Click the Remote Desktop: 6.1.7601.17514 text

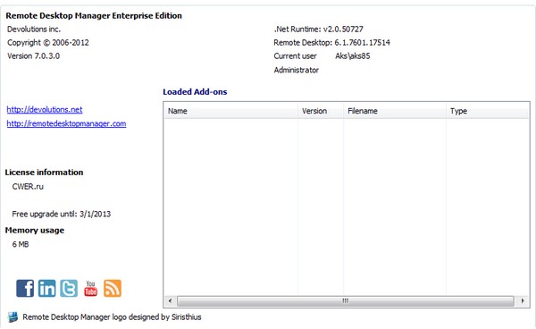tap(331, 42)
